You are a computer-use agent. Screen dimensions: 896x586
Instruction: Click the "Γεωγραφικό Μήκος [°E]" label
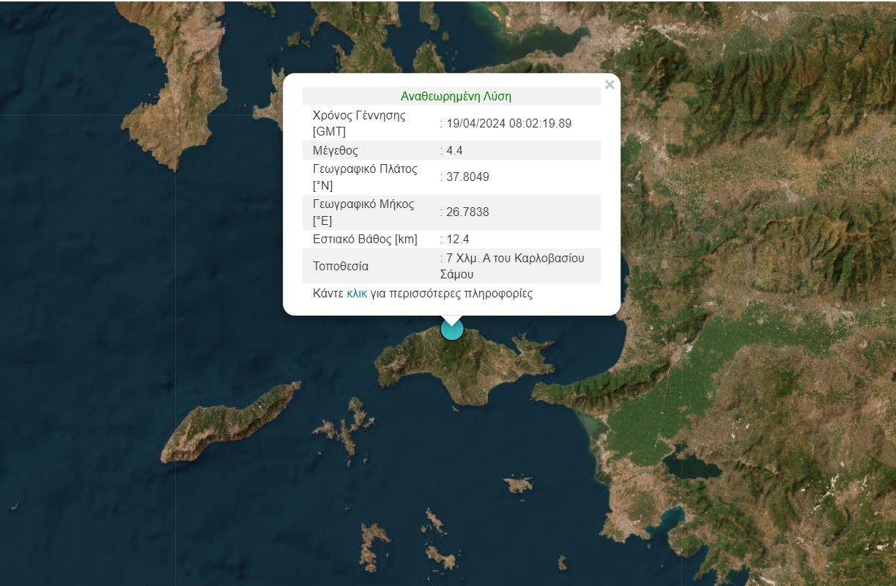[x=363, y=212]
